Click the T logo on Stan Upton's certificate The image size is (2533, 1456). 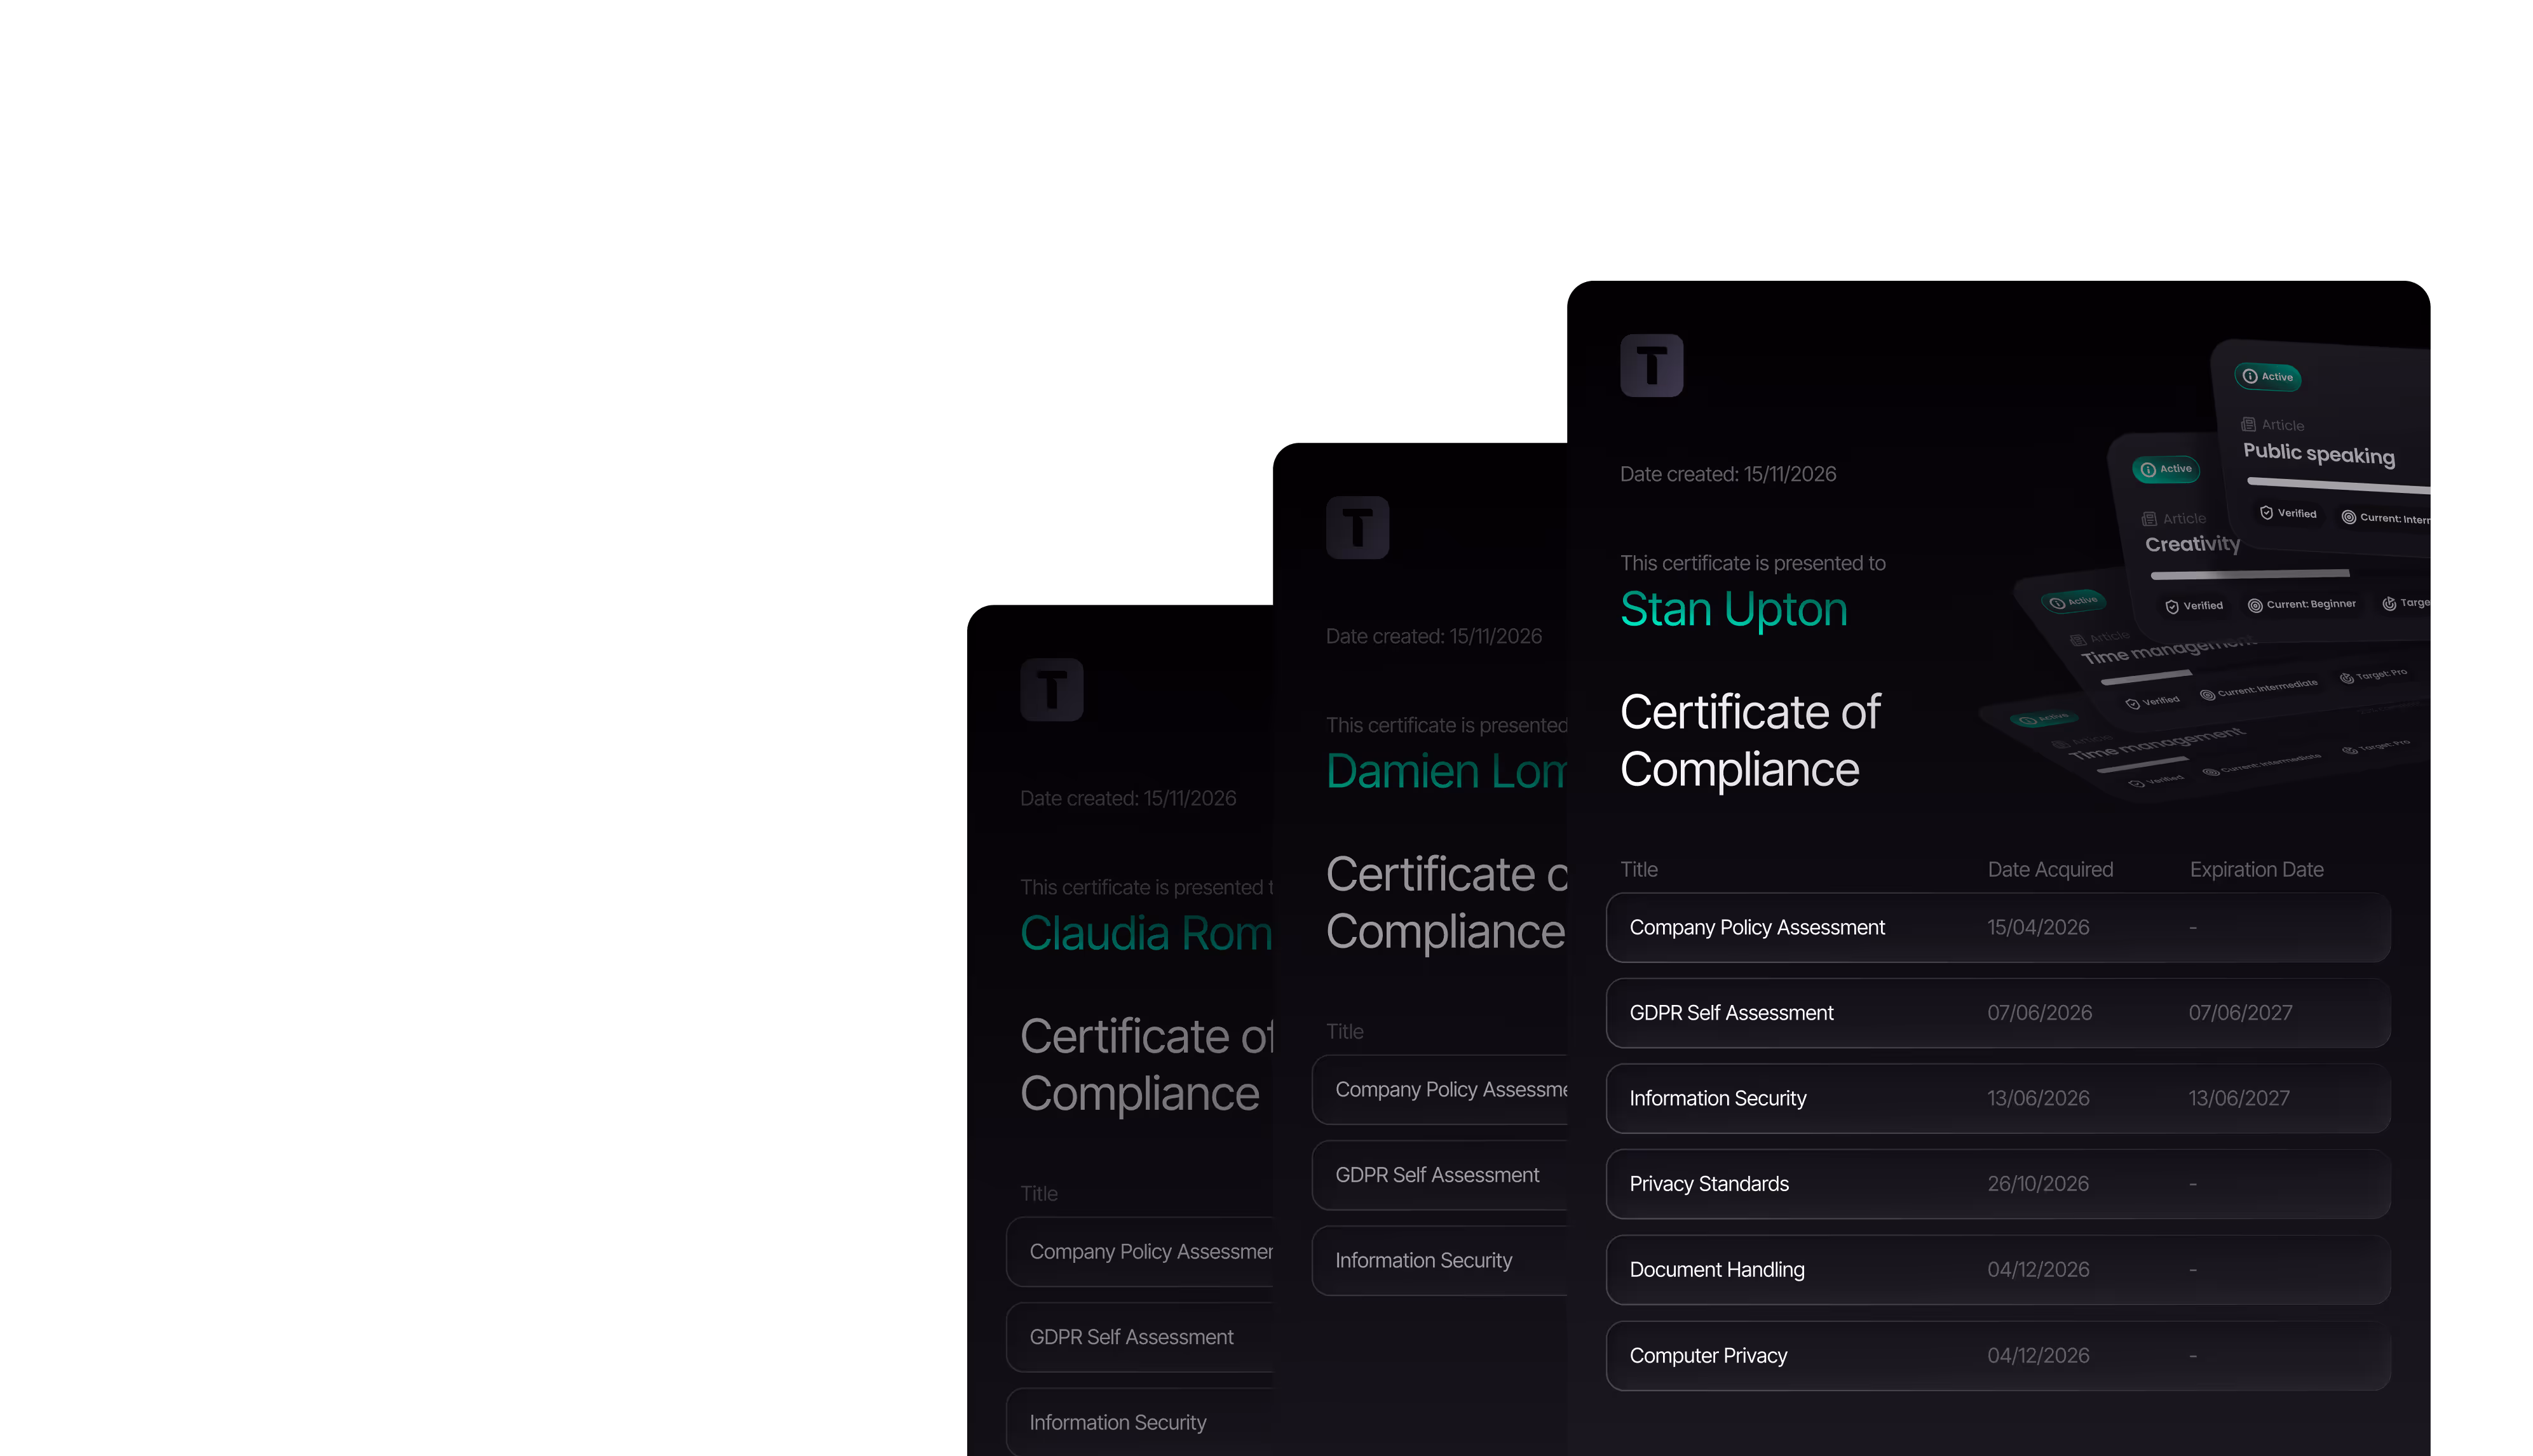pos(1652,366)
